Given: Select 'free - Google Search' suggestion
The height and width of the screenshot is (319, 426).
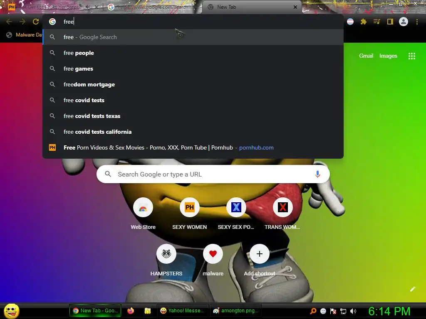Looking at the screenshot, I should point(193,37).
